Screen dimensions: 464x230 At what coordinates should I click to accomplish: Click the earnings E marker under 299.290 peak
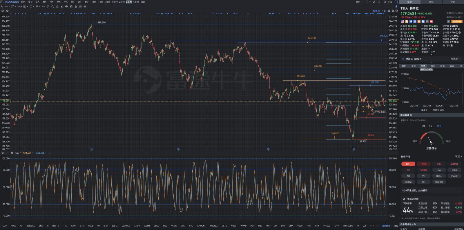pyautogui.click(x=91, y=149)
